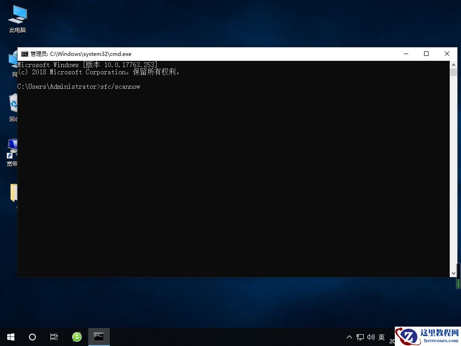
Task: Open the clock and calendar flyout
Action: (x=392, y=340)
